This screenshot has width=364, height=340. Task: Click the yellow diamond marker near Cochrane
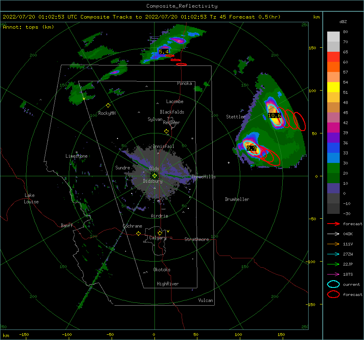138,233
